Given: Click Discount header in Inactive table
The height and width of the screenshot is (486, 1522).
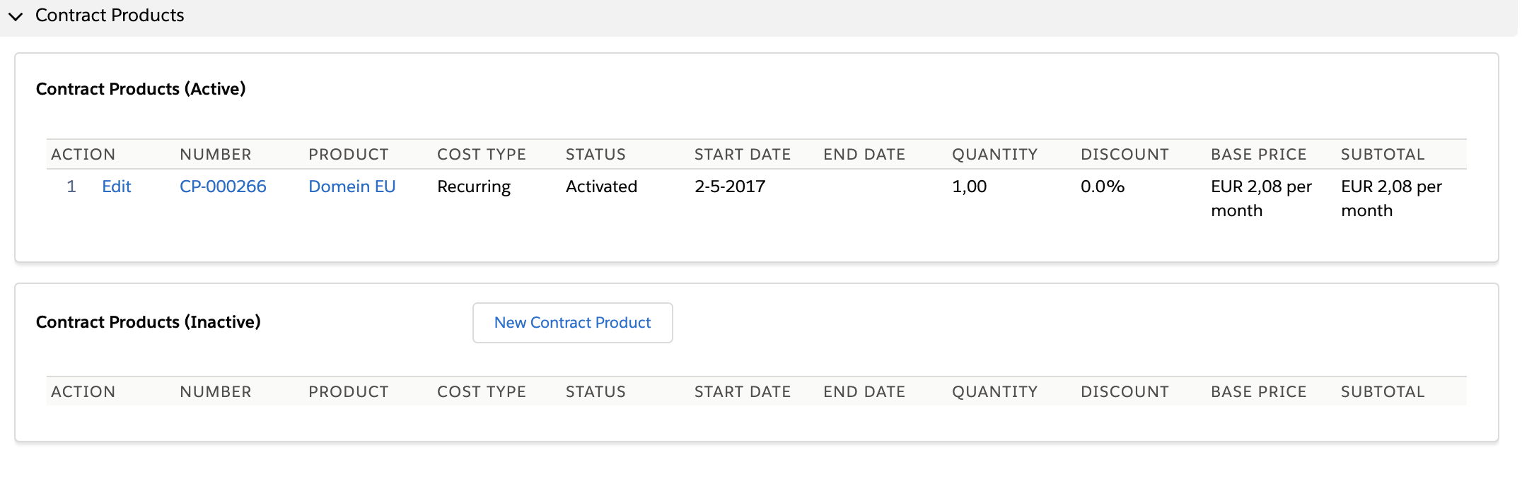Looking at the screenshot, I should click(x=1125, y=392).
